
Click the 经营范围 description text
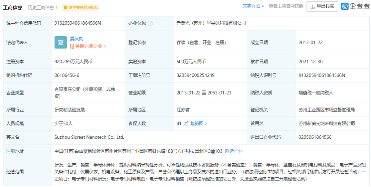210,172
